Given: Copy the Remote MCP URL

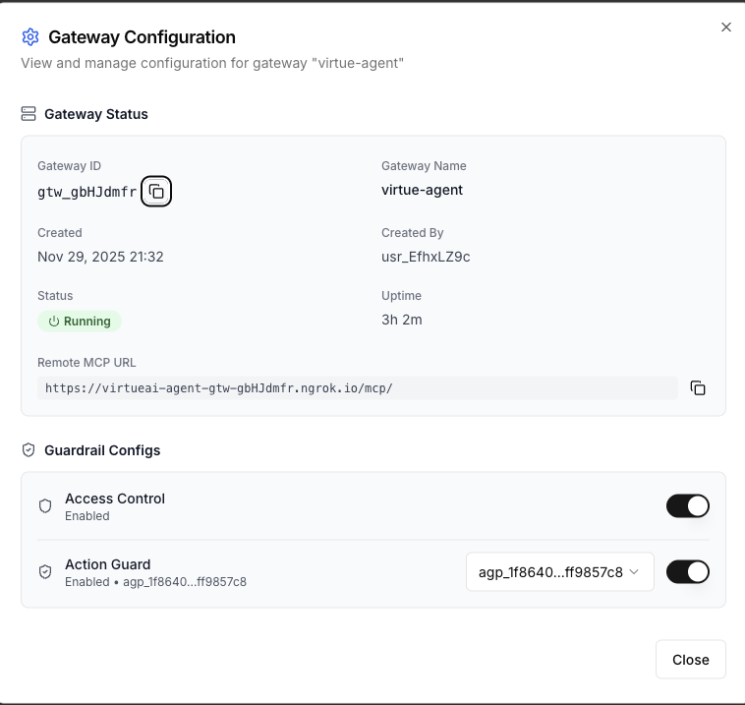Looking at the screenshot, I should pos(698,387).
